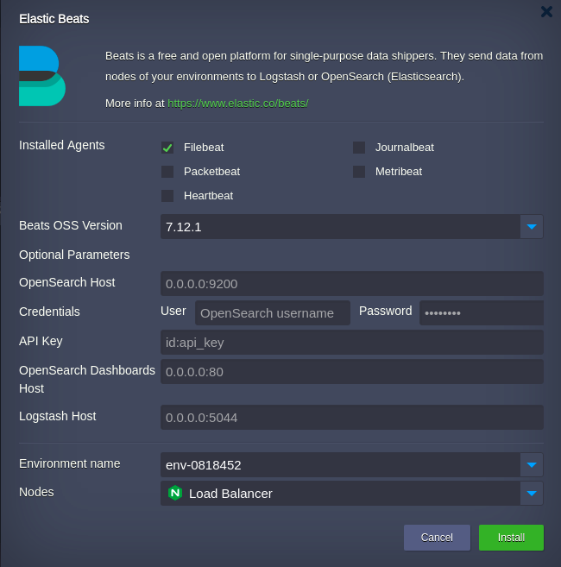Click the Beats OSS Version label
Screen dimensions: 561x567
coord(71,225)
